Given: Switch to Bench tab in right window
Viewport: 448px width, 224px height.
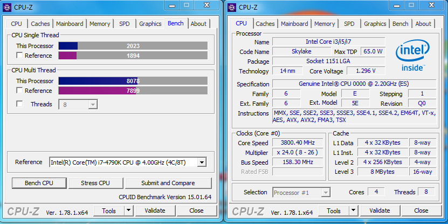Looking at the screenshot, I should click(x=400, y=24).
